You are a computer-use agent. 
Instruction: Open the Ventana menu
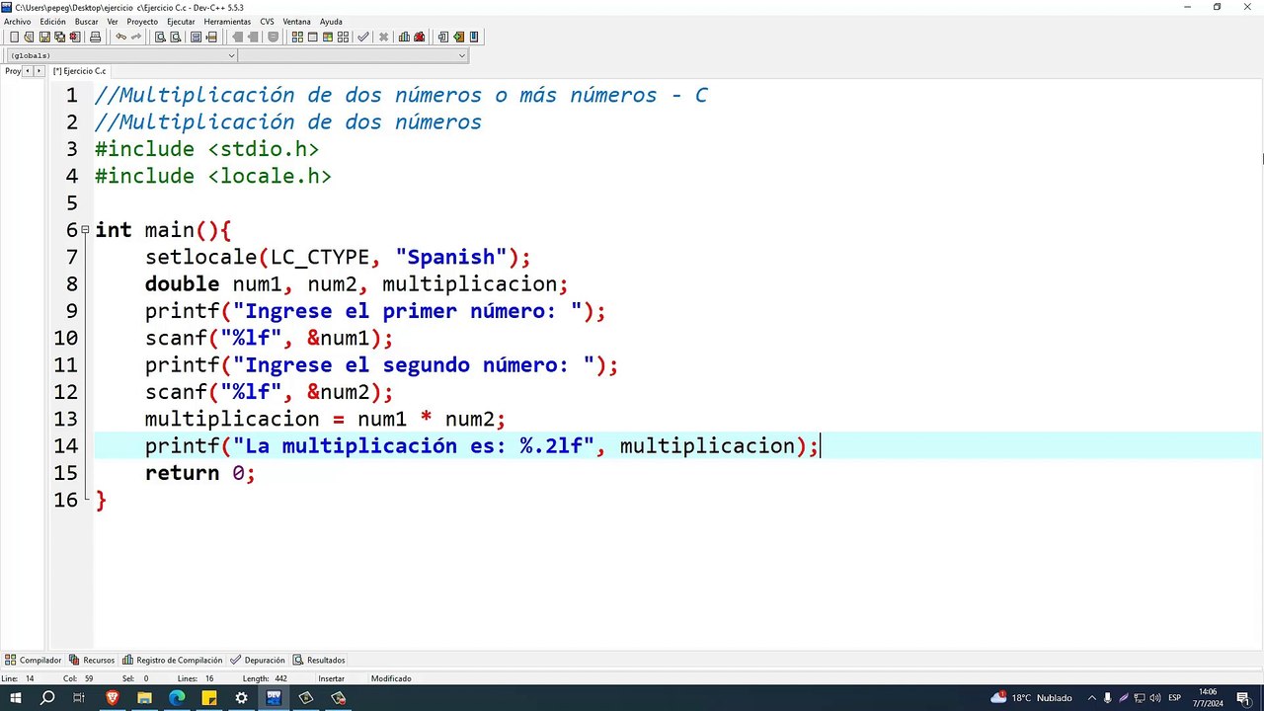296,21
